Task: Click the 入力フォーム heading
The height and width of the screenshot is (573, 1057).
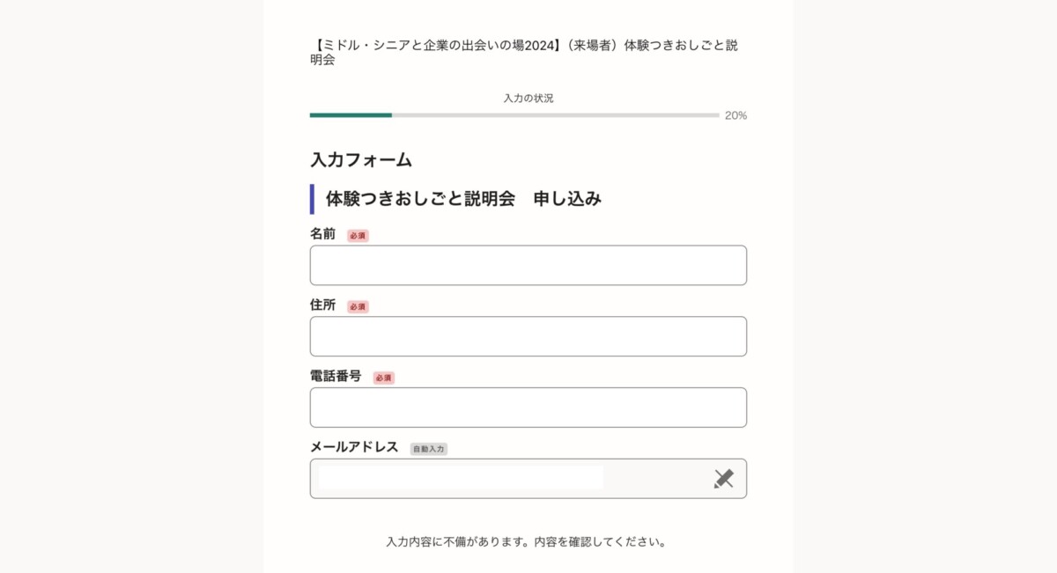Action: tap(361, 160)
